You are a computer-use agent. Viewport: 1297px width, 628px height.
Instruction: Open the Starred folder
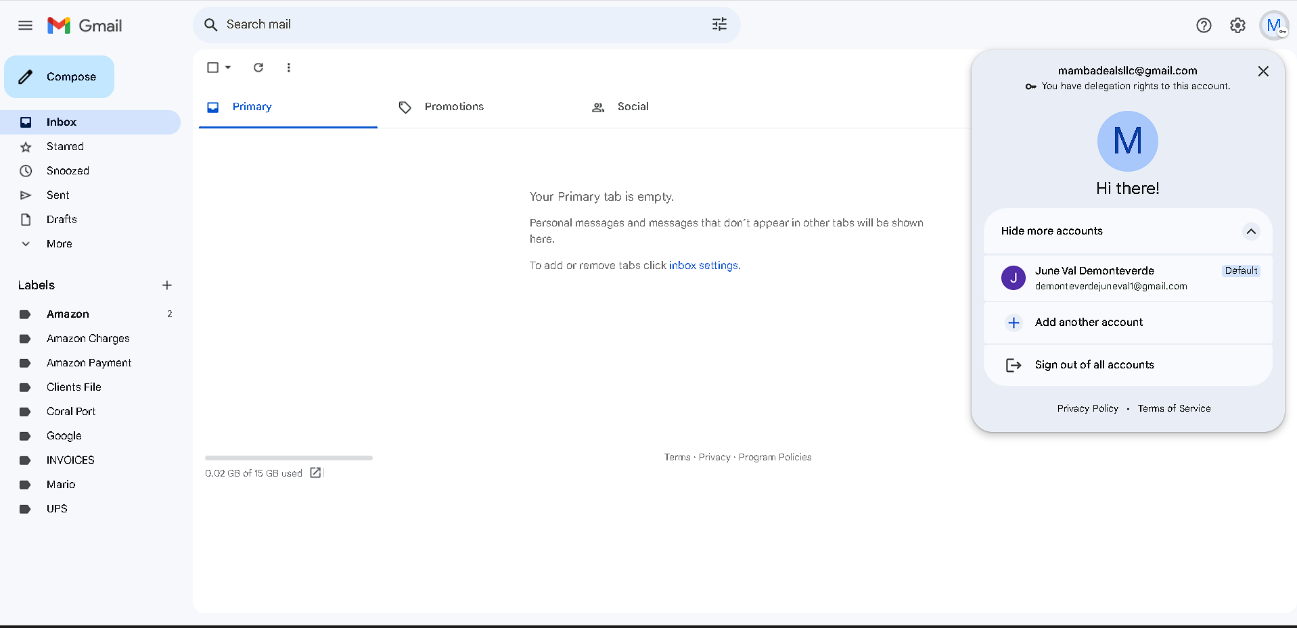(x=90, y=147)
